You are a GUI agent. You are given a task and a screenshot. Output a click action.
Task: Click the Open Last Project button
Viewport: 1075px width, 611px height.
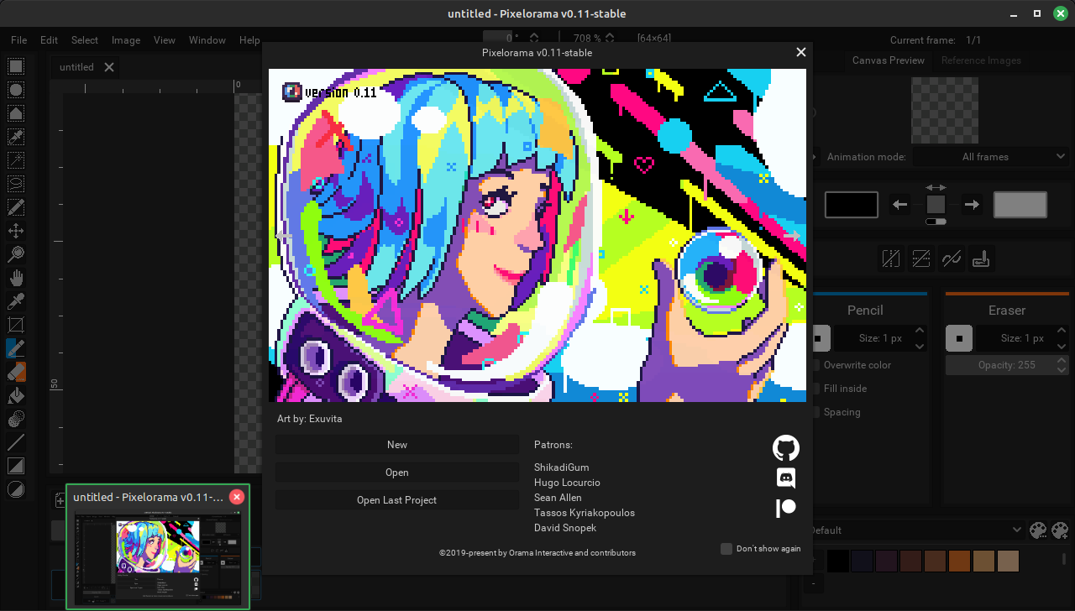pyautogui.click(x=396, y=499)
